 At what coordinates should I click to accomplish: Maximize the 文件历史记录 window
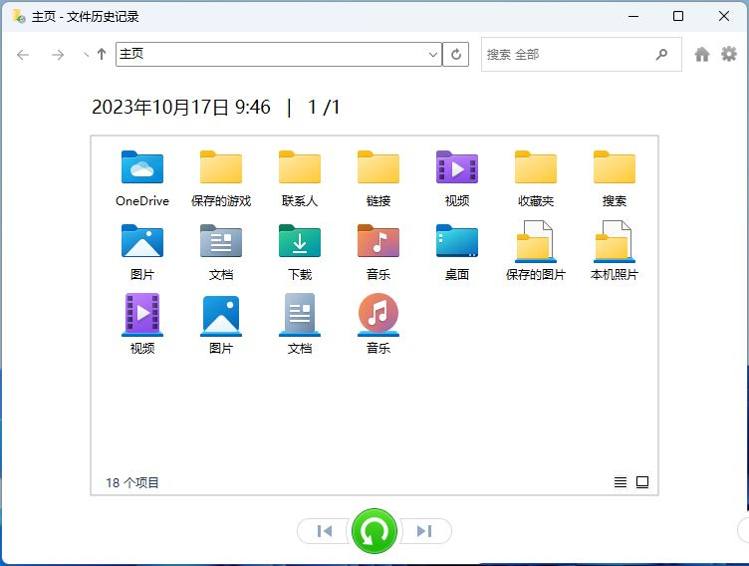[x=678, y=16]
